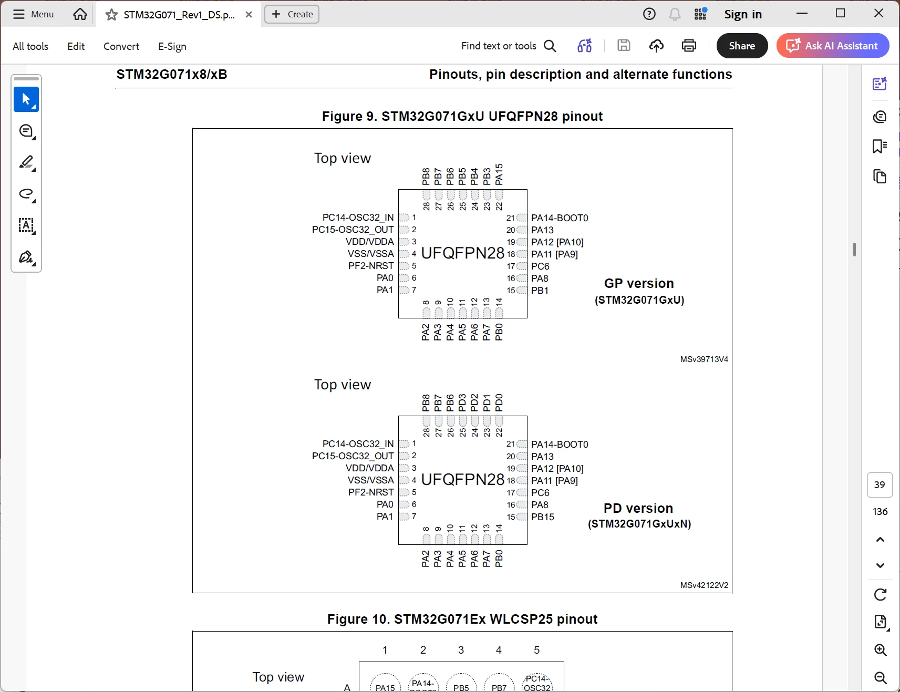Open the All tools menu
The width and height of the screenshot is (900, 692).
pyautogui.click(x=30, y=46)
